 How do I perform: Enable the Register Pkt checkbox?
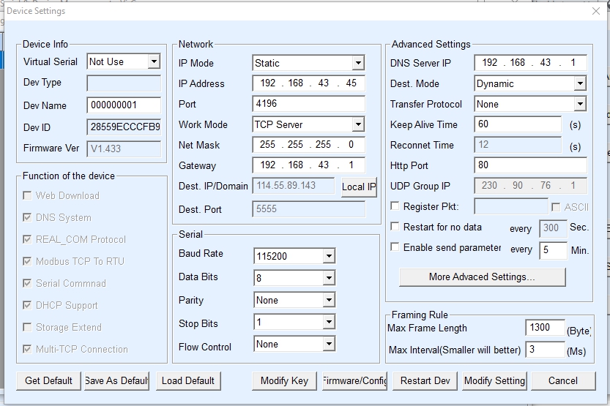[395, 207]
